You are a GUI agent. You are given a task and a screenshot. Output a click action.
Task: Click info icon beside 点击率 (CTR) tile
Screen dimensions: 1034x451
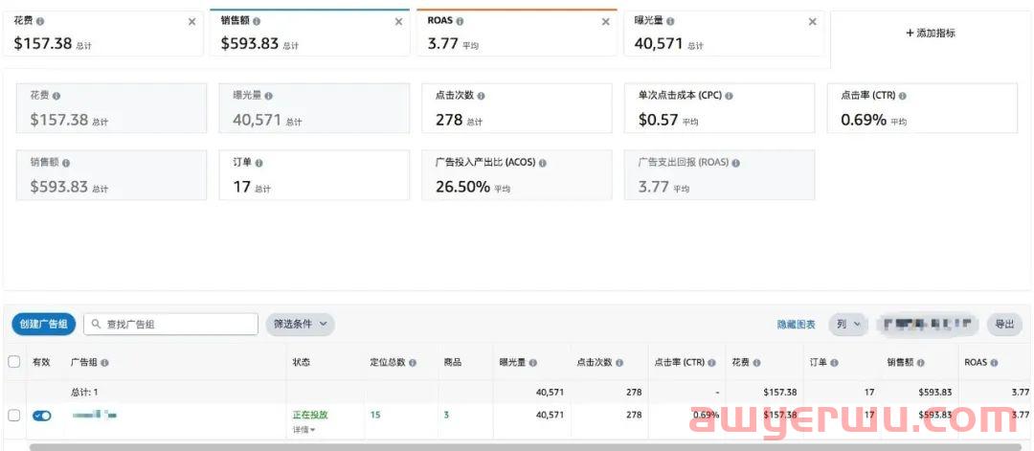click(x=903, y=96)
